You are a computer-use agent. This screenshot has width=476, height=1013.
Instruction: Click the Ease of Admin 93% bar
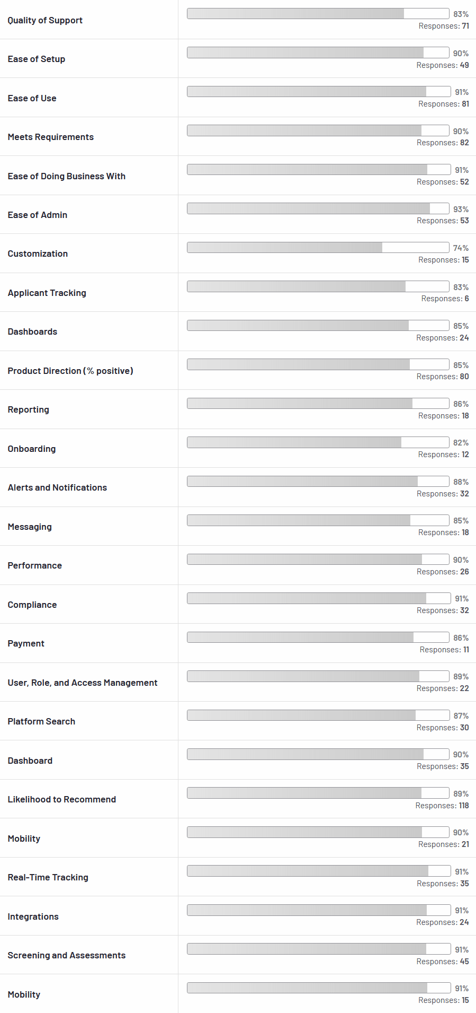318,208
